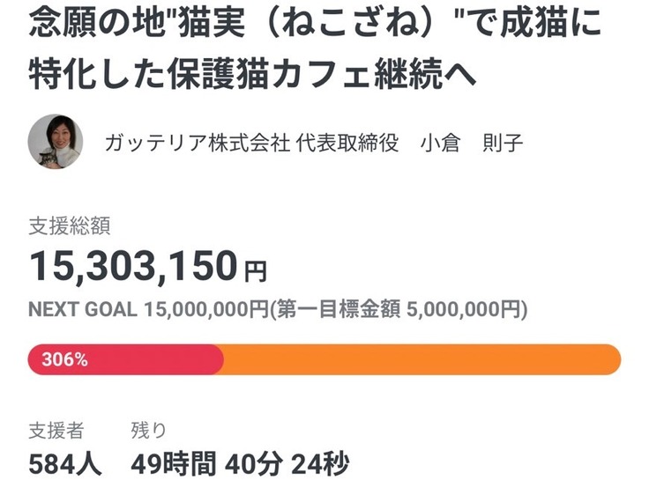Click the 40分 countdown minutes
Viewport: 649px width, 480px height.
[252, 462]
